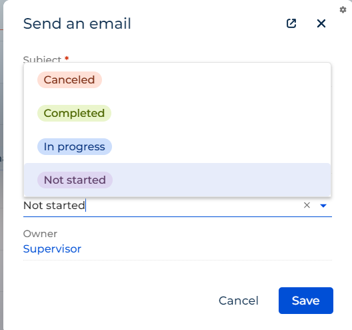Select the Canceled status option
The image size is (352, 330).
(69, 80)
